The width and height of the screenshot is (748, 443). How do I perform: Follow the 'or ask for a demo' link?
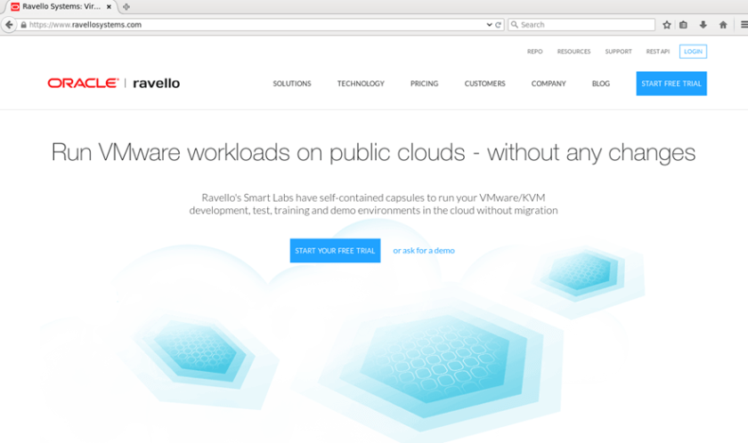tap(424, 251)
